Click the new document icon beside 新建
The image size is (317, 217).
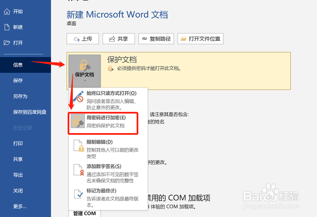point(7,27)
